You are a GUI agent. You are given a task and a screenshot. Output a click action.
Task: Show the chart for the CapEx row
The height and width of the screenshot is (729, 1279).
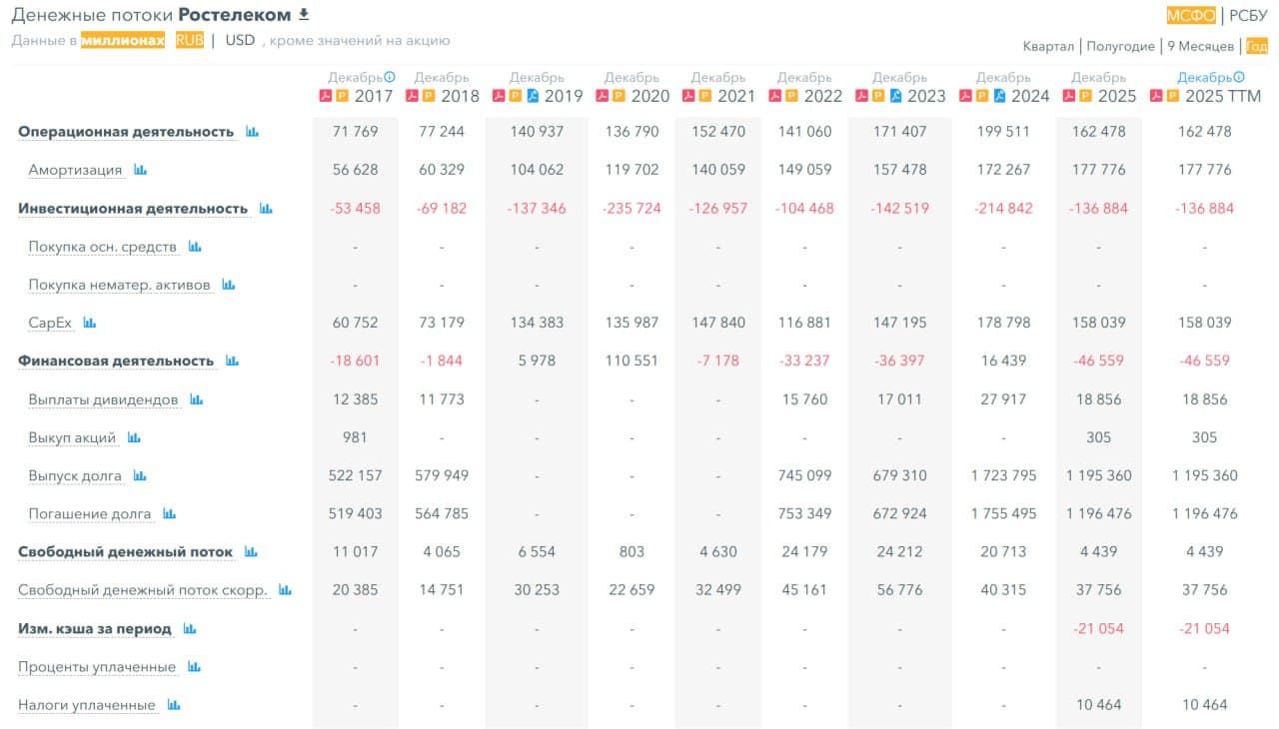90,323
